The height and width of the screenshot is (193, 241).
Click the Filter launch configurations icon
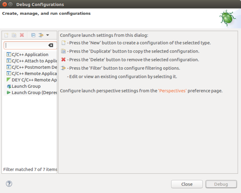41,35
